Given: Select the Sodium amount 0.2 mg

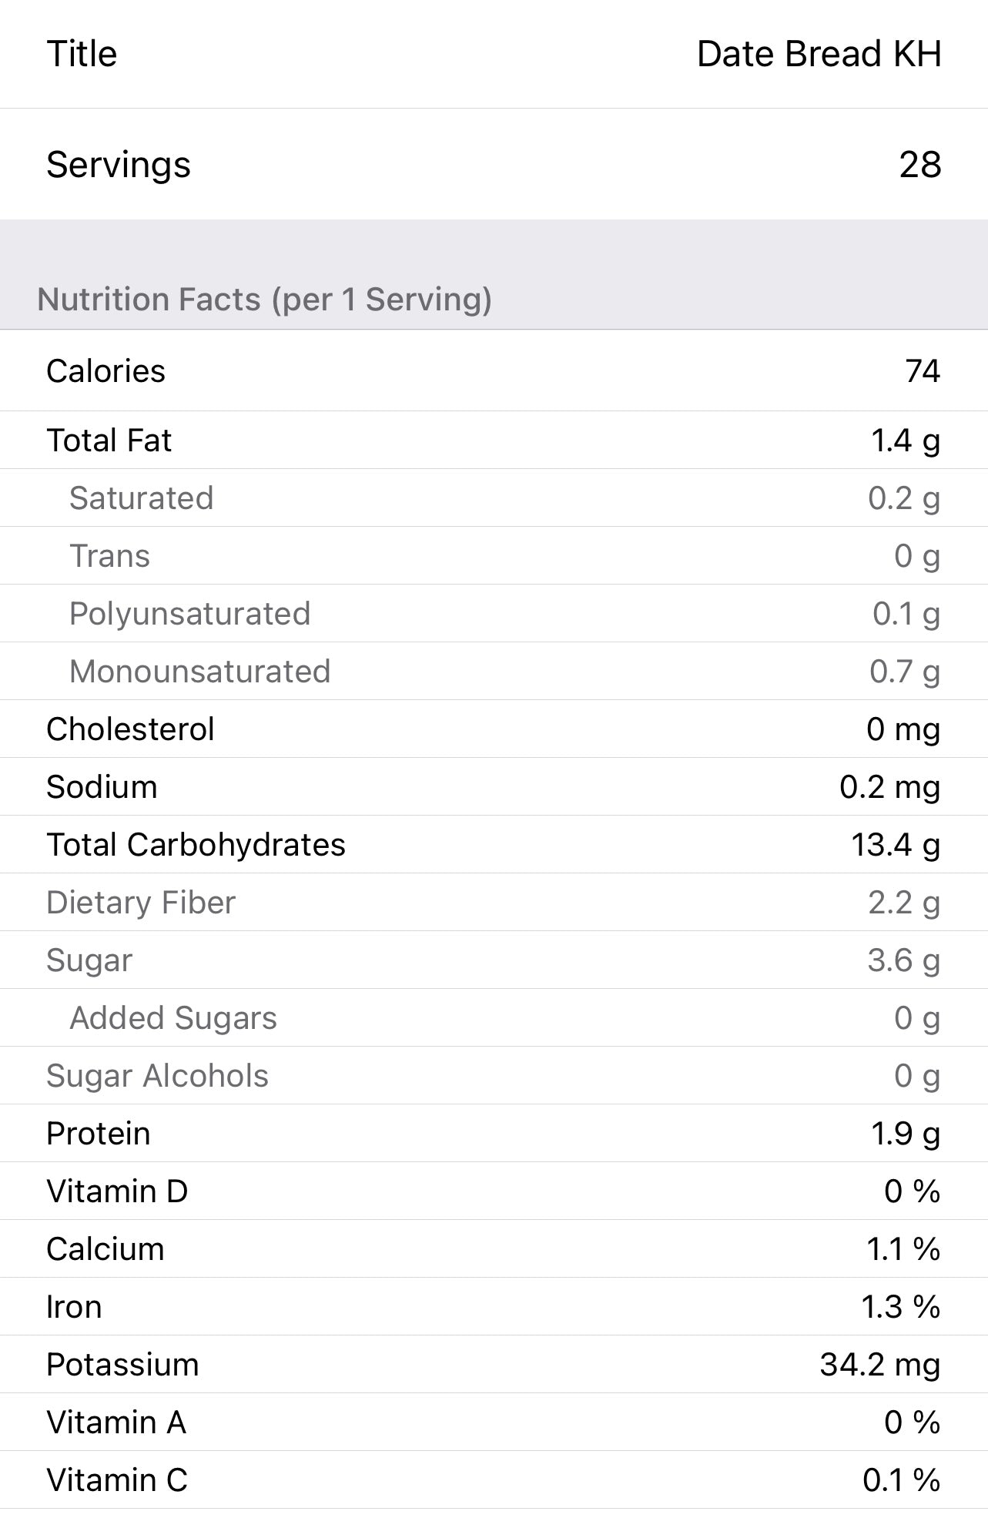Looking at the screenshot, I should coord(889,787).
